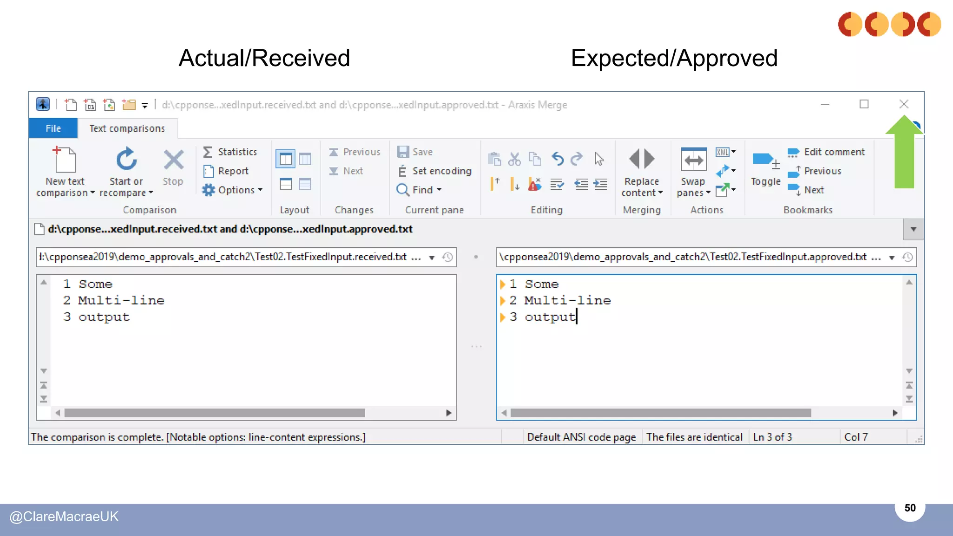This screenshot has width=953, height=536.
Task: Go to Previous bookmark
Action: [814, 171]
